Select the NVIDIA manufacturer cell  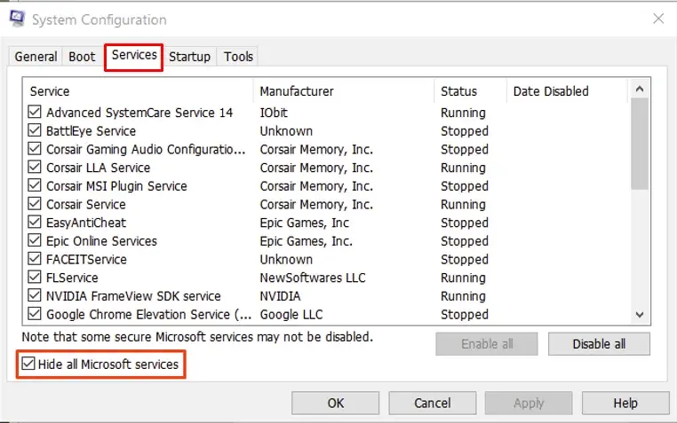280,296
